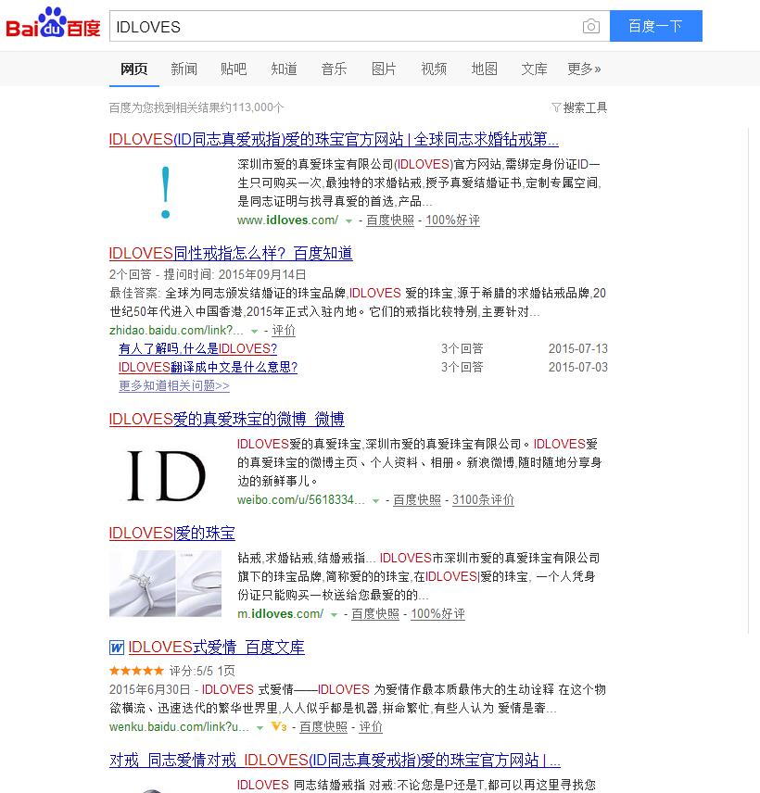Click 评价 link beside wenku.baidu.com

point(371,727)
